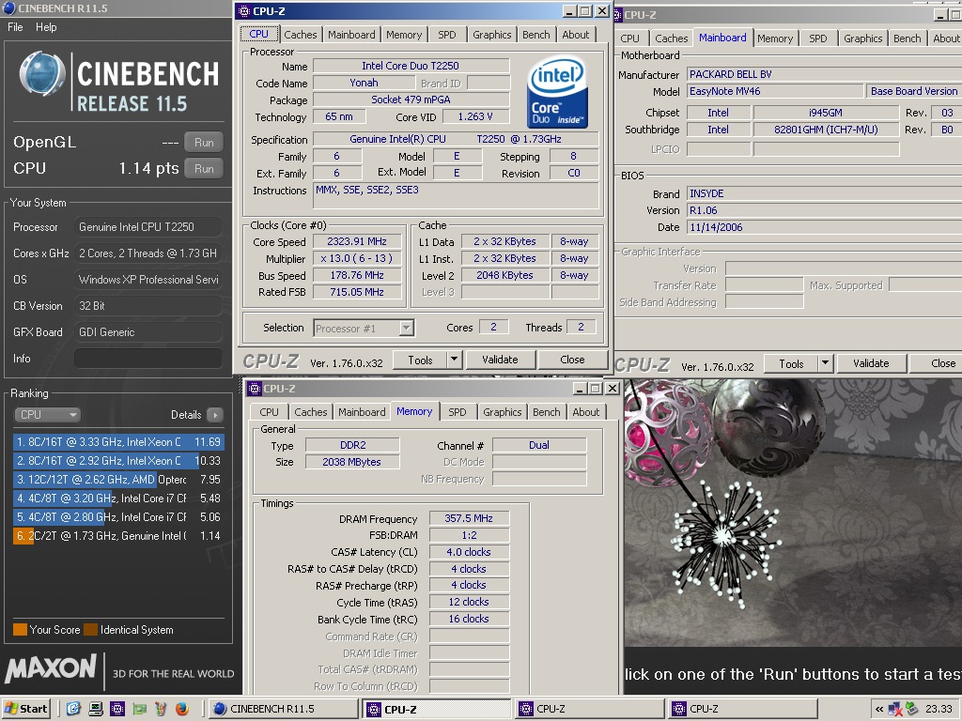Click the Show Desktop quick launch icon

(73, 709)
